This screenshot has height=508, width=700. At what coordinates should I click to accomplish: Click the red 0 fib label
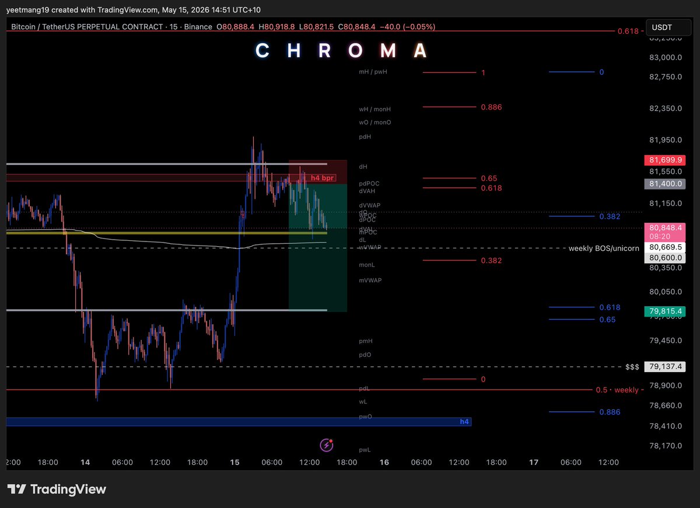click(483, 379)
